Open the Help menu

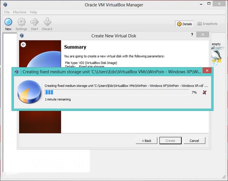(33, 12)
